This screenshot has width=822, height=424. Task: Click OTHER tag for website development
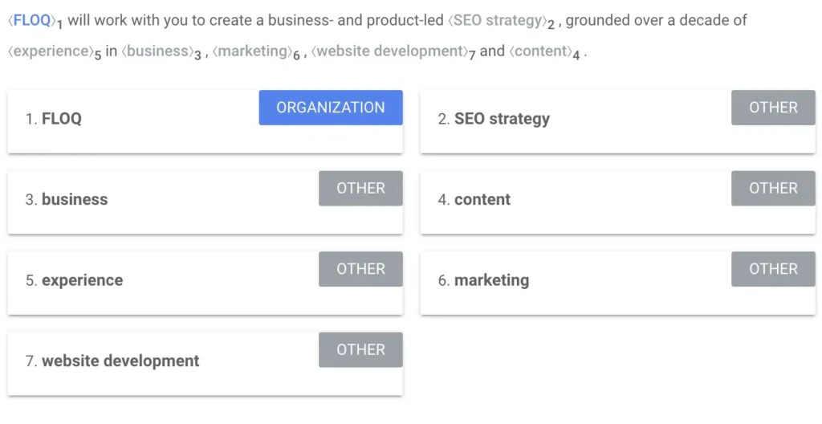point(360,350)
